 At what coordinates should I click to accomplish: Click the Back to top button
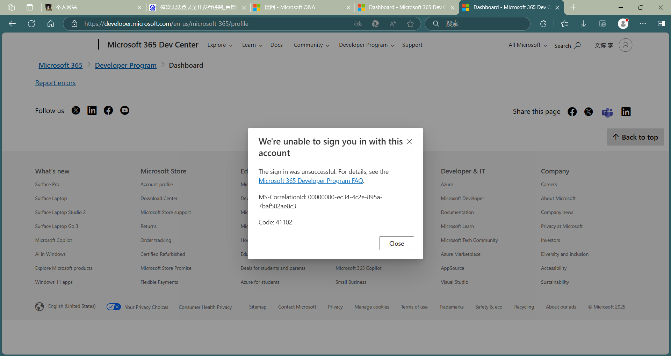point(635,137)
